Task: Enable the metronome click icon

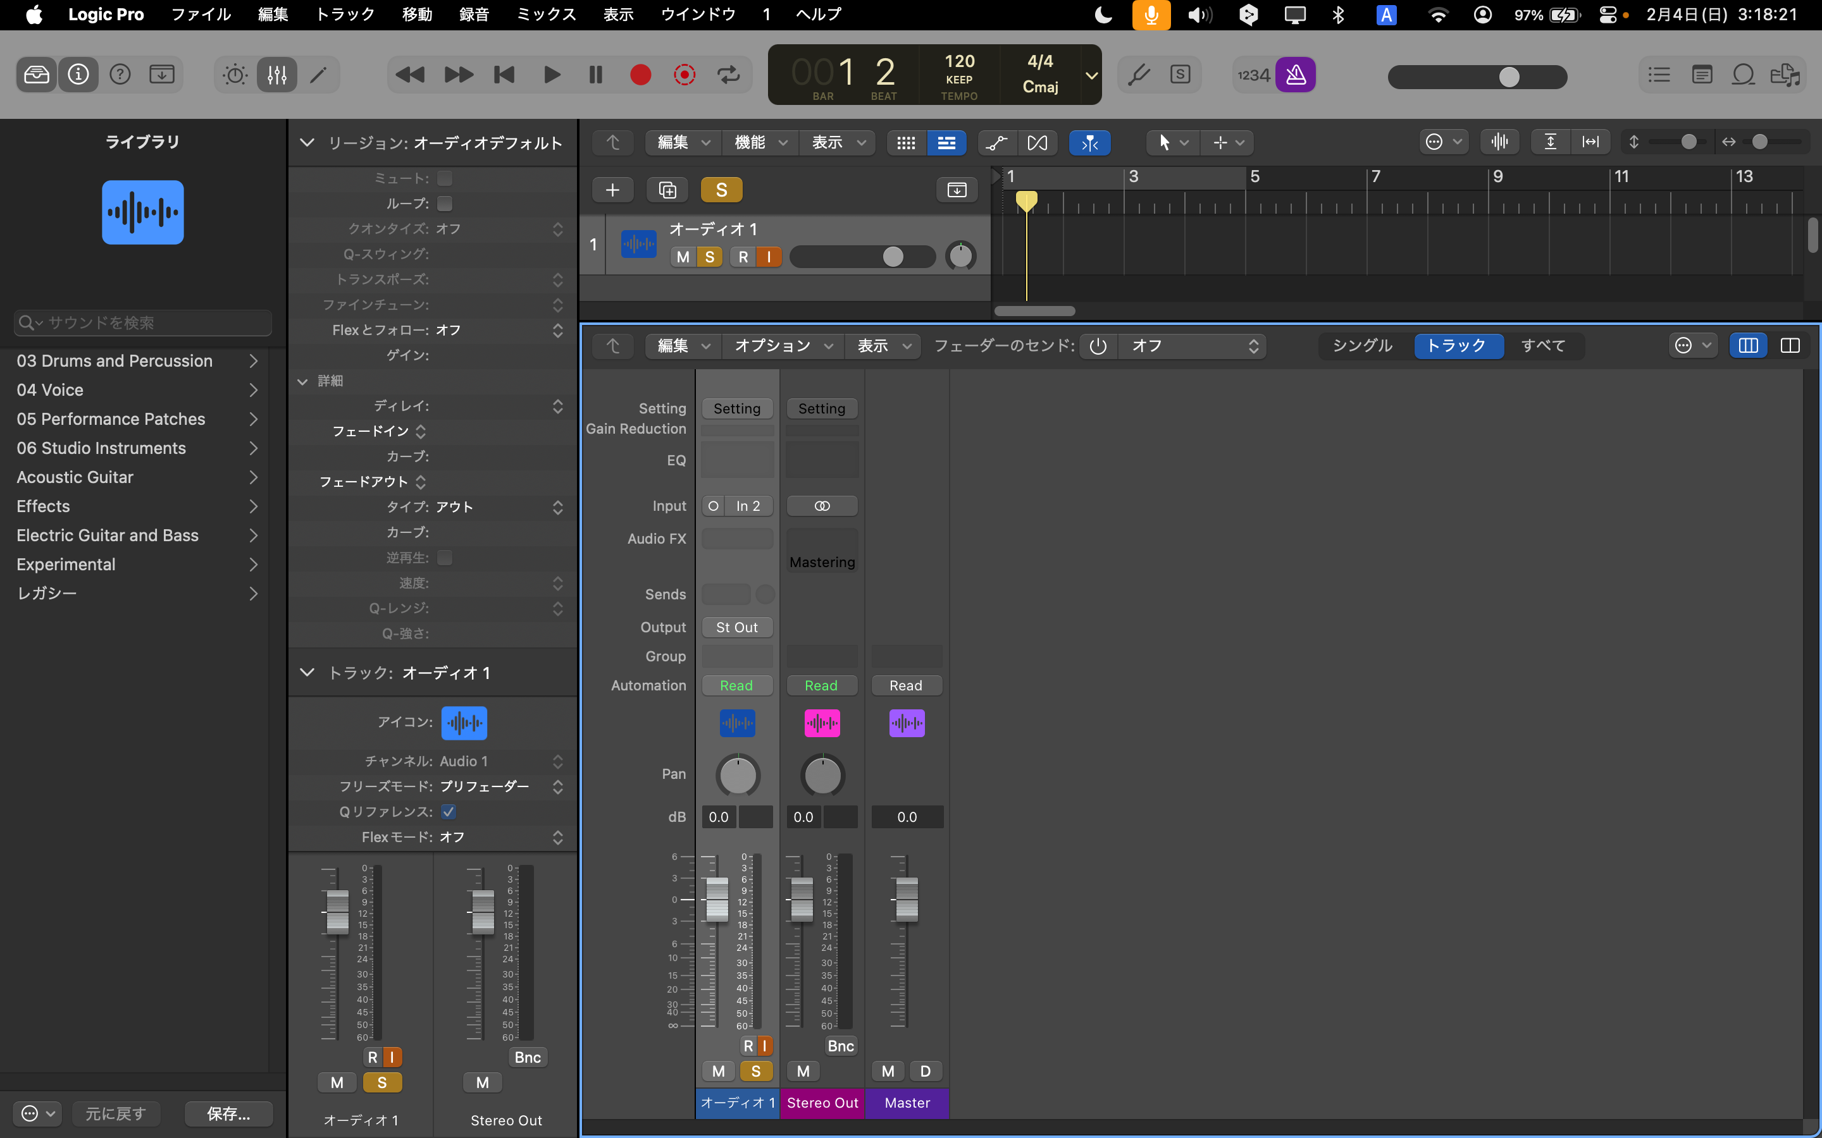Action: (x=1295, y=75)
